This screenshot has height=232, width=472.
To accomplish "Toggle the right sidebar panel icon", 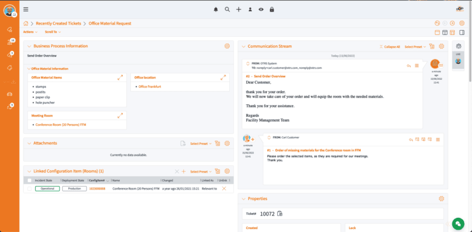I will click(462, 33).
